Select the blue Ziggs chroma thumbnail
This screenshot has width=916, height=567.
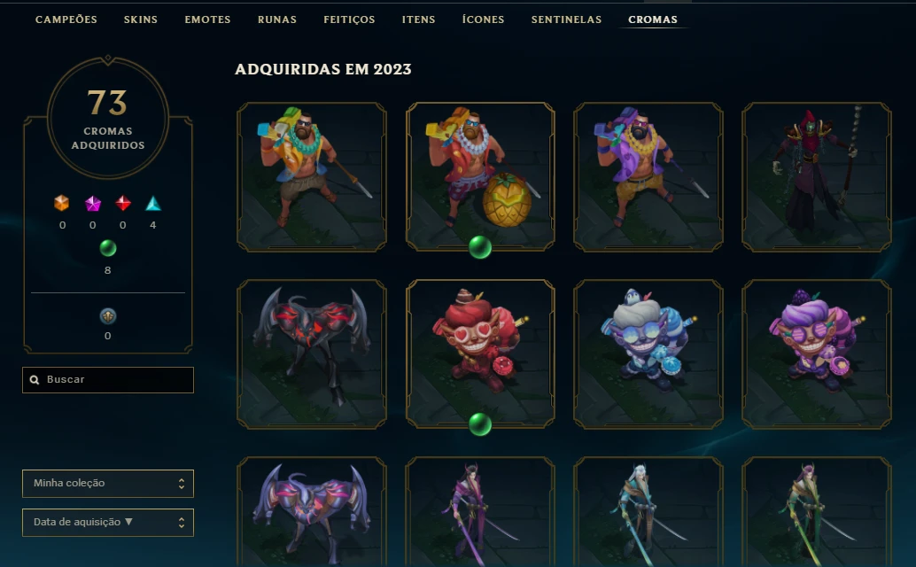coord(648,353)
